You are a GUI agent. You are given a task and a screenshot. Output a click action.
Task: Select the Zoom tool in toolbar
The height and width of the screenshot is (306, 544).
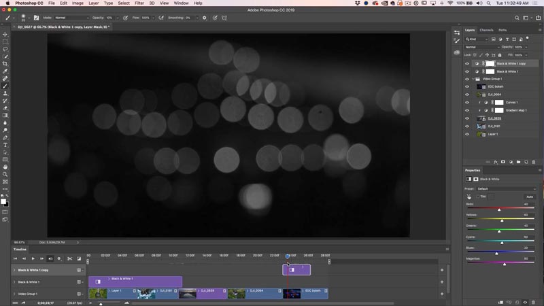(5, 174)
